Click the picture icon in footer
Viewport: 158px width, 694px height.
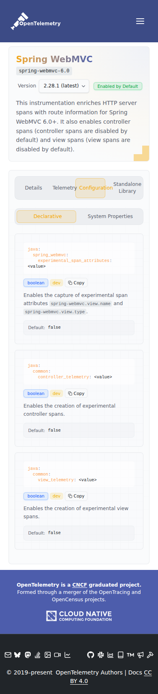[47, 655]
